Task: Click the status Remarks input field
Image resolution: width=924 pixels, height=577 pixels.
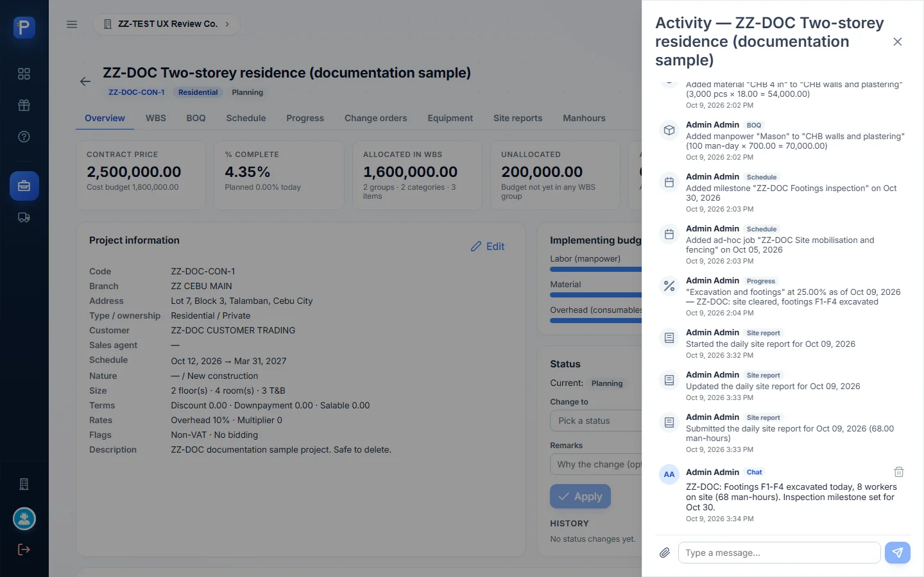Action: pyautogui.click(x=595, y=464)
